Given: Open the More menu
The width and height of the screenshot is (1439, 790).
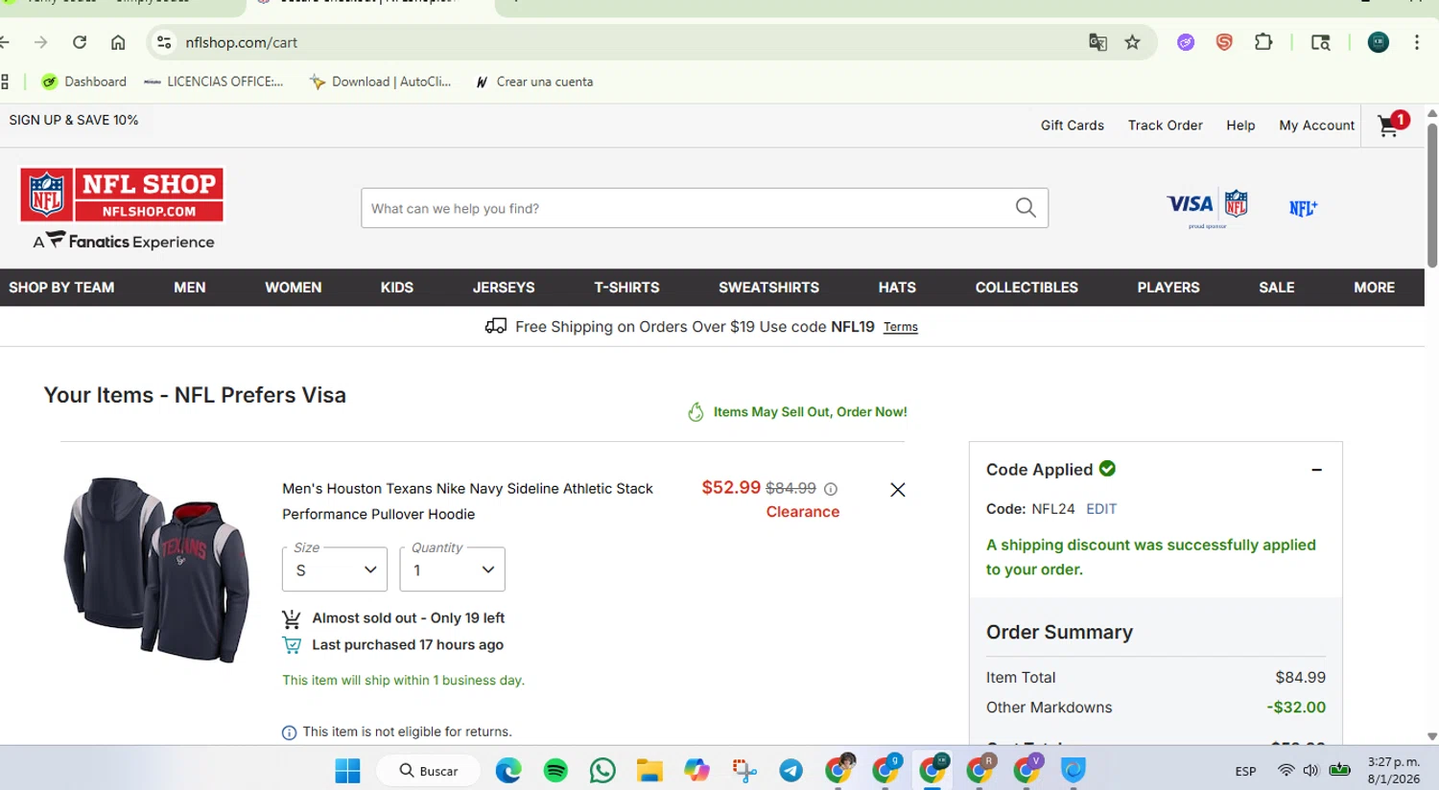Looking at the screenshot, I should pyautogui.click(x=1375, y=288).
